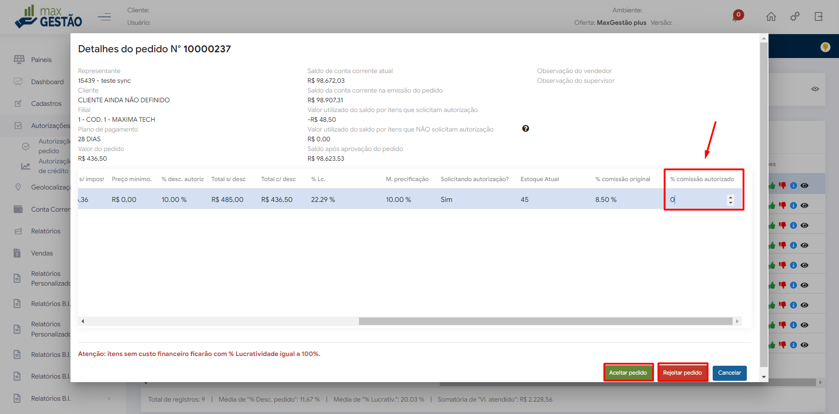The height and width of the screenshot is (414, 839).
Task: Click the % Lc. column header
Action: coord(318,179)
